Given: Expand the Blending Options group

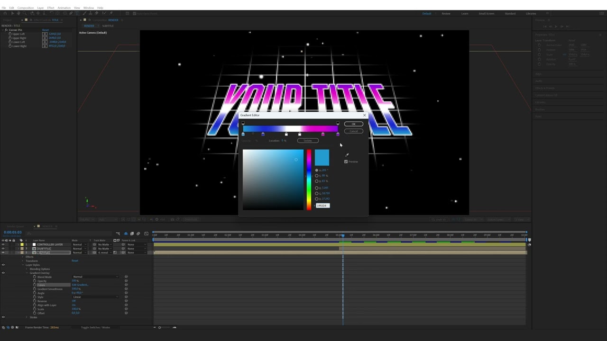Looking at the screenshot, I should click(27, 269).
